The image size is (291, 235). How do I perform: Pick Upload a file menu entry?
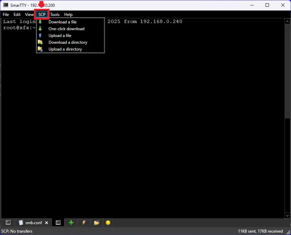click(60, 36)
